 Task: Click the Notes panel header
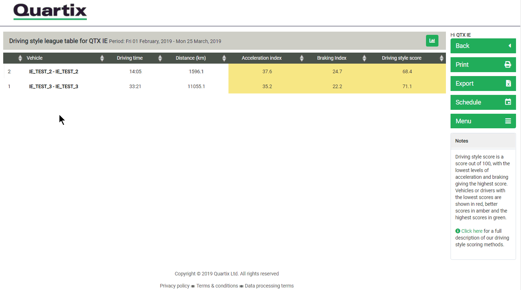(x=483, y=141)
